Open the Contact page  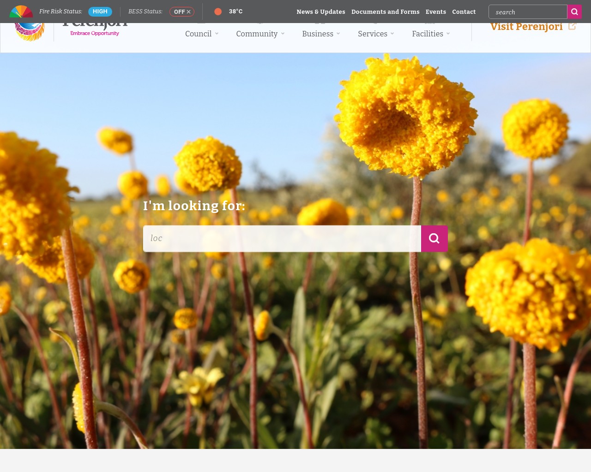pyautogui.click(x=464, y=12)
